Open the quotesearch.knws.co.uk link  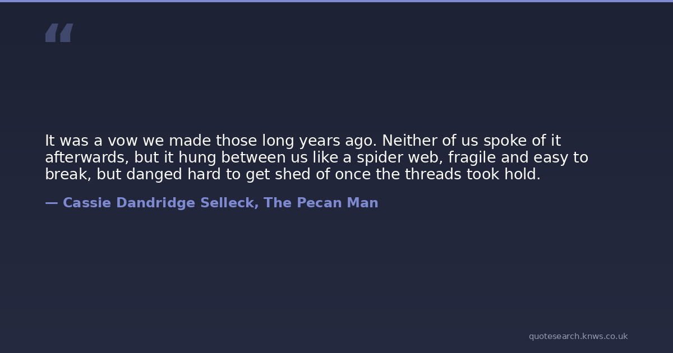pyautogui.click(x=578, y=336)
